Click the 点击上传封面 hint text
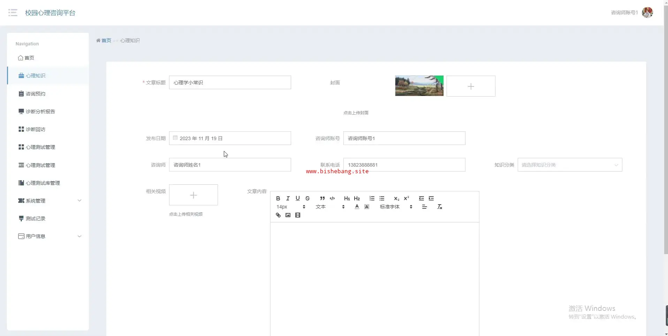Image resolution: width=668 pixels, height=336 pixels. (356, 113)
